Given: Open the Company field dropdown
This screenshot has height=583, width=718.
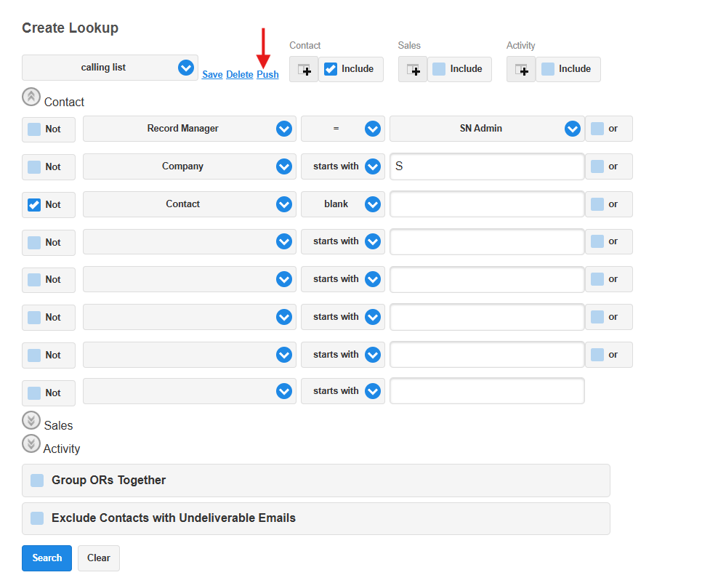Looking at the screenshot, I should pos(190,166).
